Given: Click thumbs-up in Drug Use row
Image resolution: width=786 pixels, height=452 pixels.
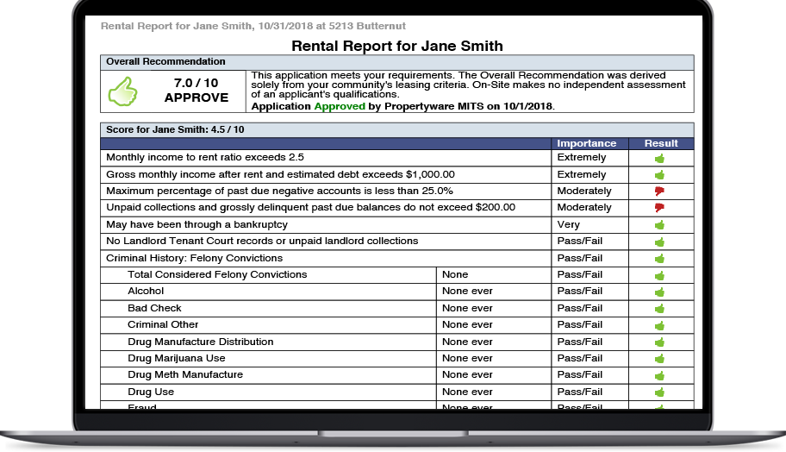Looking at the screenshot, I should tap(659, 392).
